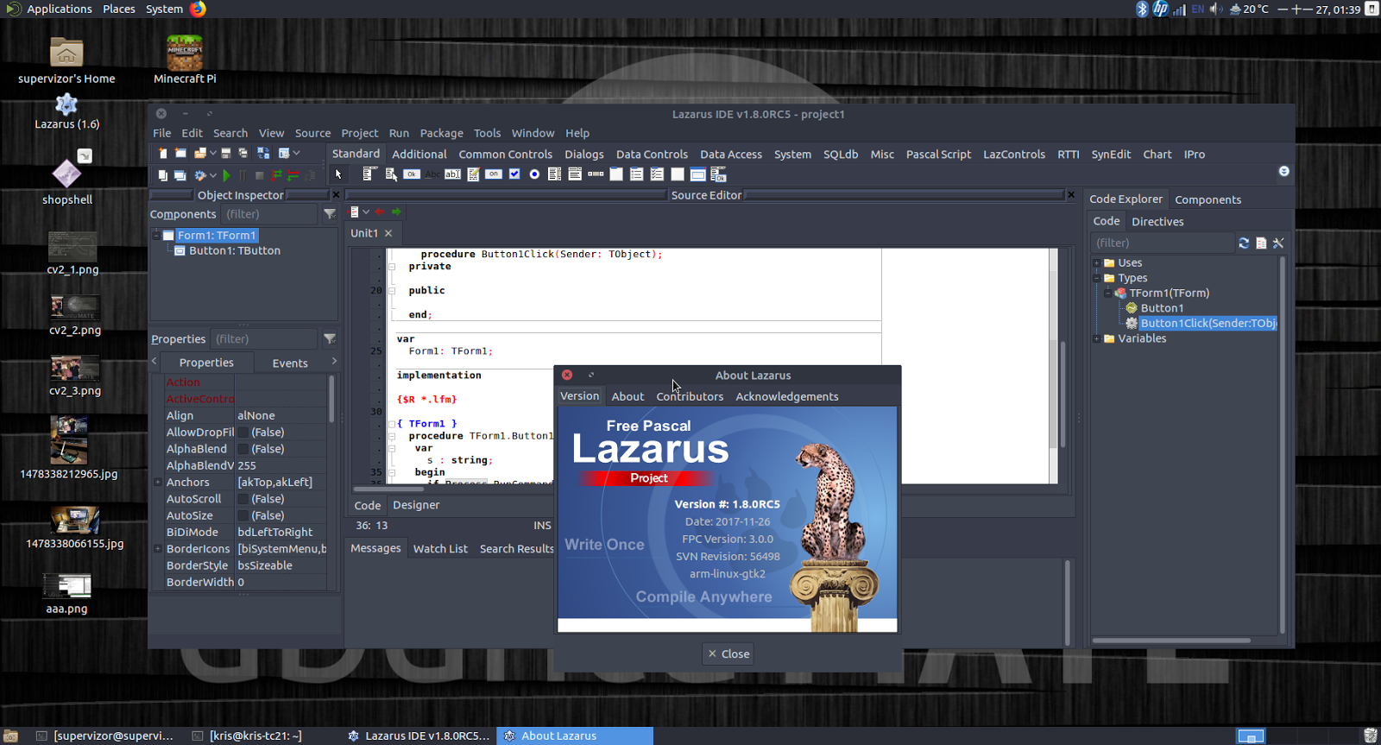This screenshot has width=1381, height=745.
Task: Click the Code Explorer mode document icon
Action: click(1261, 243)
